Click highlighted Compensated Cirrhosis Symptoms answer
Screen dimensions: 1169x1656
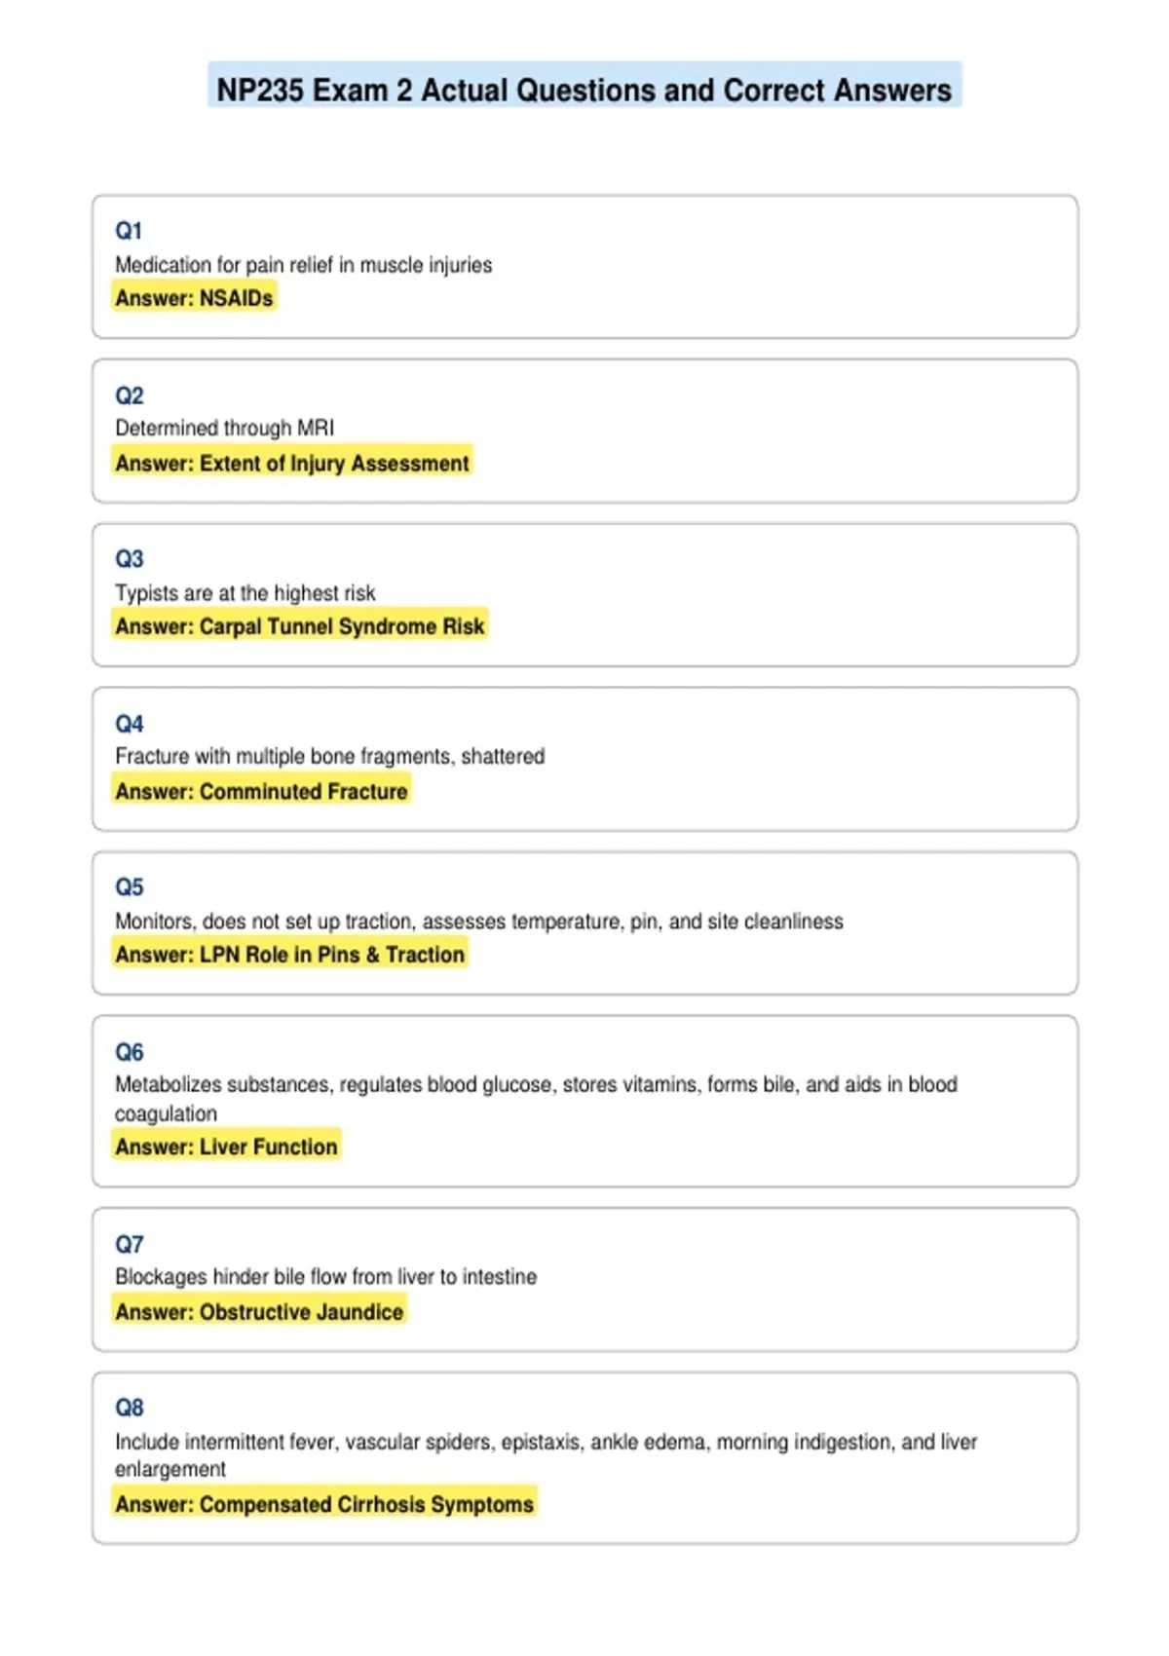click(324, 1504)
